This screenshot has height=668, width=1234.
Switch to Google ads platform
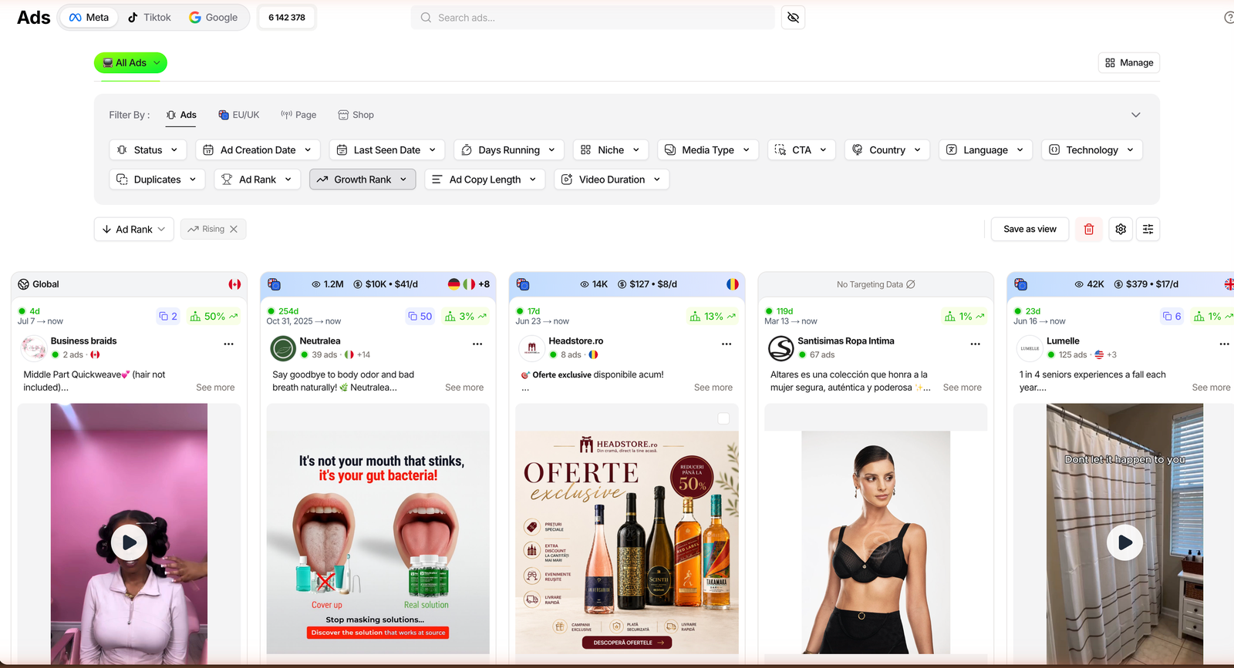(x=214, y=17)
